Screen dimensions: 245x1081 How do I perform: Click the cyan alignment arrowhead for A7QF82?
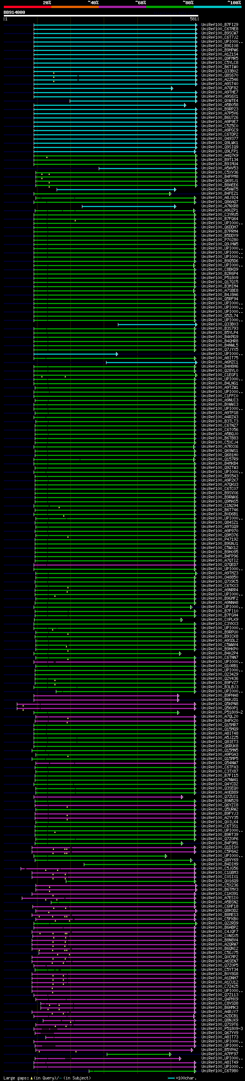click(172, 88)
